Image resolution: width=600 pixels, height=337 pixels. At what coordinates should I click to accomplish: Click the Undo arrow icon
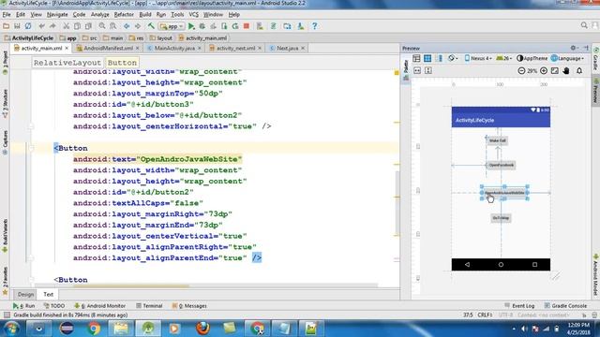[41, 26]
